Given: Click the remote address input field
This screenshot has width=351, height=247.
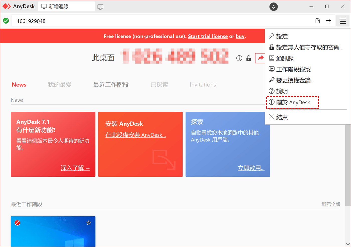Looking at the screenshot, I should 160,21.
